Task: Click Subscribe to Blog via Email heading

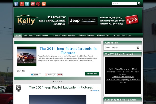Action: (x=121, y=100)
